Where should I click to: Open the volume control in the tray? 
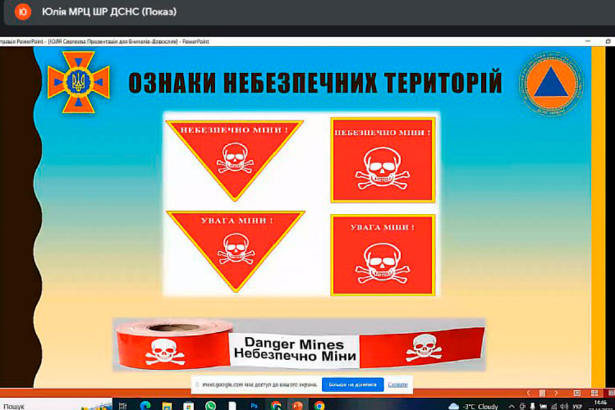(x=564, y=407)
